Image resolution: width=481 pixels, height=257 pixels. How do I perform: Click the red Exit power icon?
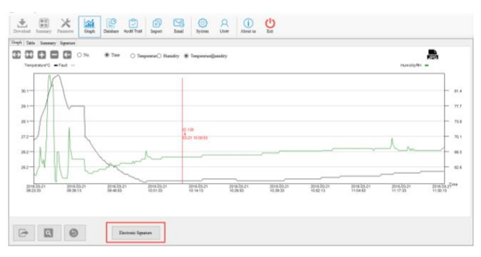pyautogui.click(x=270, y=26)
